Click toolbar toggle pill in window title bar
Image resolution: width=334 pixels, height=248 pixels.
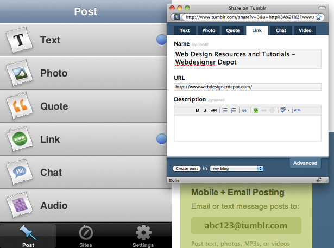[322, 8]
